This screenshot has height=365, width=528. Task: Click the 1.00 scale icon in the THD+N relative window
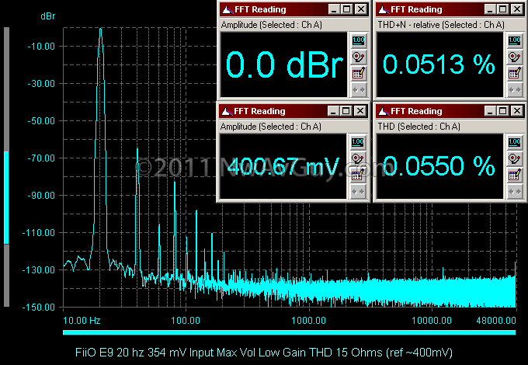tap(515, 40)
